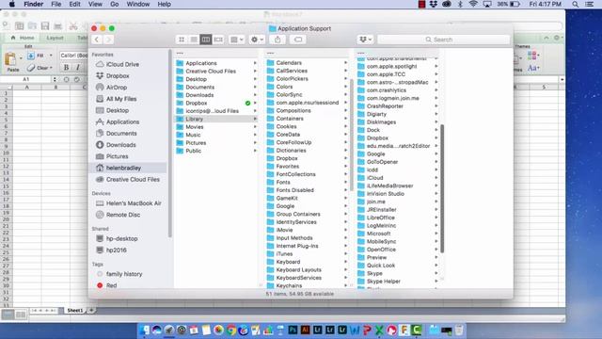Image resolution: width=602 pixels, height=339 pixels.
Task: Open iCloud Drive in sidebar
Action: [x=122, y=64]
